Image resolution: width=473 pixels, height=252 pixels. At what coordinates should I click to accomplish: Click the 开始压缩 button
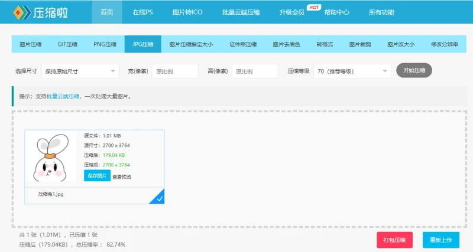click(414, 70)
